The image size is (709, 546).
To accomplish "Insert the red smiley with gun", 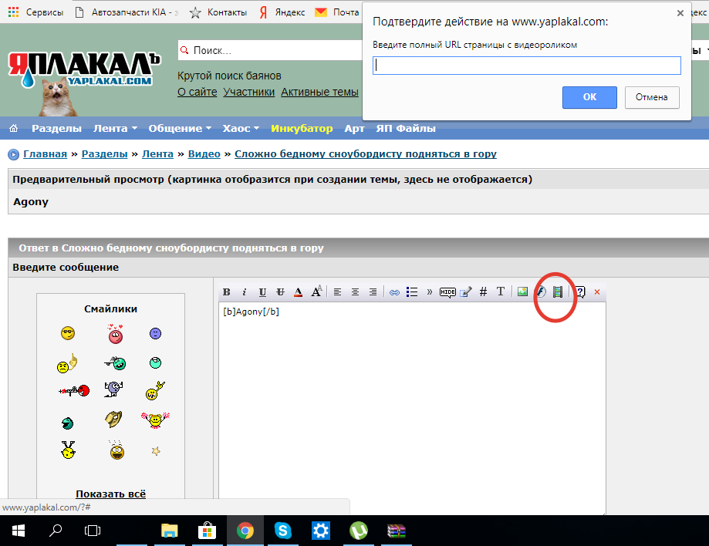I will (75, 390).
